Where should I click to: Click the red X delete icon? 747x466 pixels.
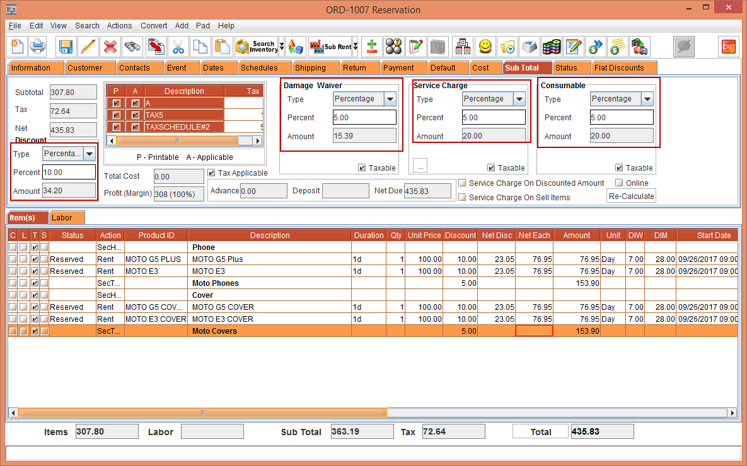point(110,47)
